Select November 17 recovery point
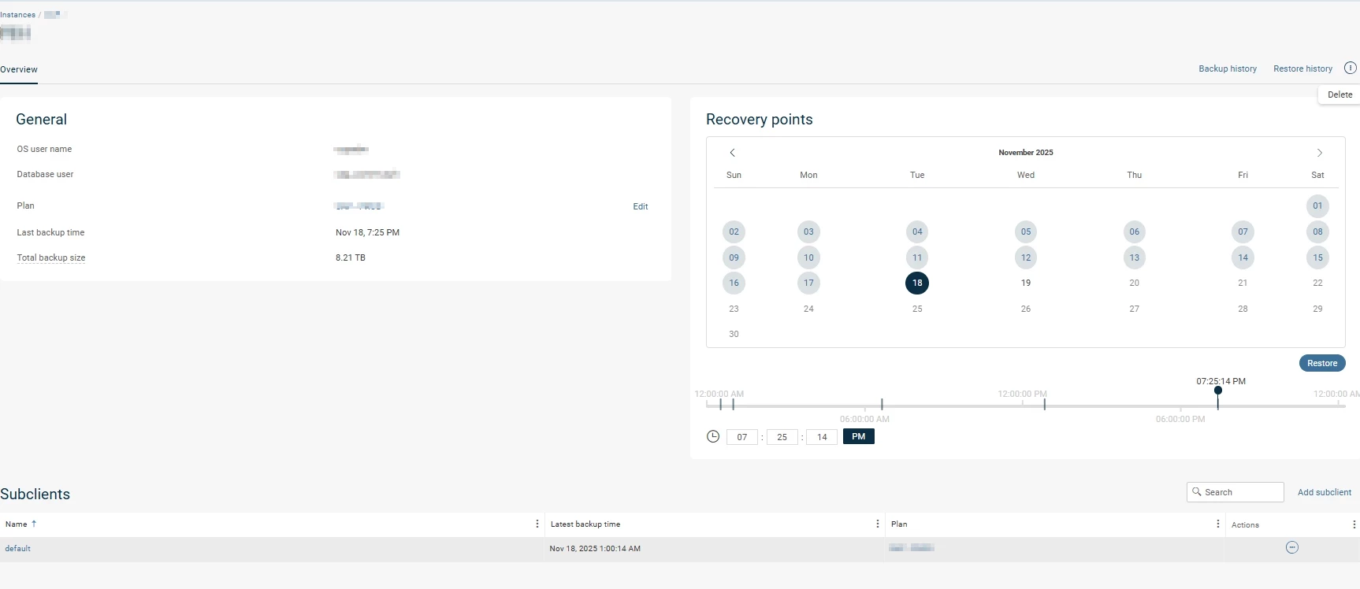 (x=808, y=283)
